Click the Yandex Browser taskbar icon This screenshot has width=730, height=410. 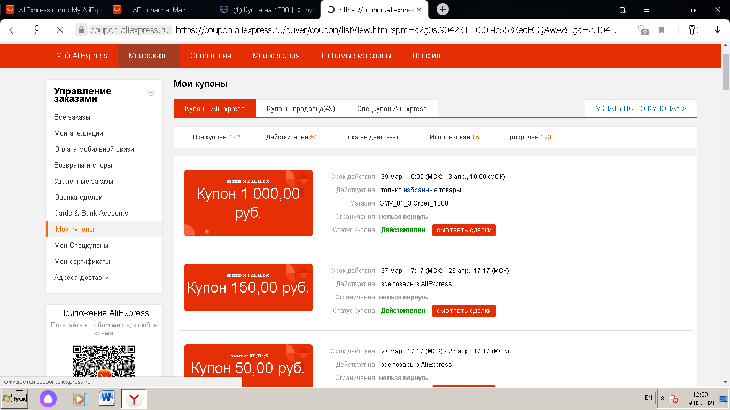coord(135,399)
